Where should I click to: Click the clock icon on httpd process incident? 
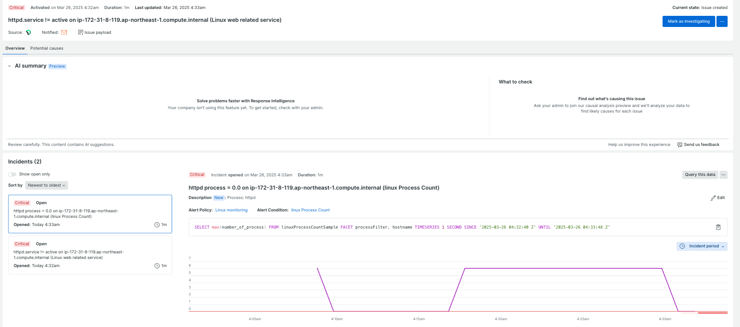[x=157, y=225]
